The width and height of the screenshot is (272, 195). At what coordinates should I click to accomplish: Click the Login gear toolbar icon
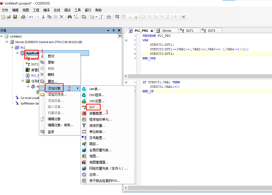(x=117, y=17)
